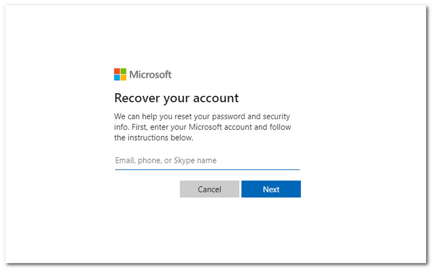Screen dimensions: 432x269
Task: Cancel the account recovery
Action: [210, 189]
